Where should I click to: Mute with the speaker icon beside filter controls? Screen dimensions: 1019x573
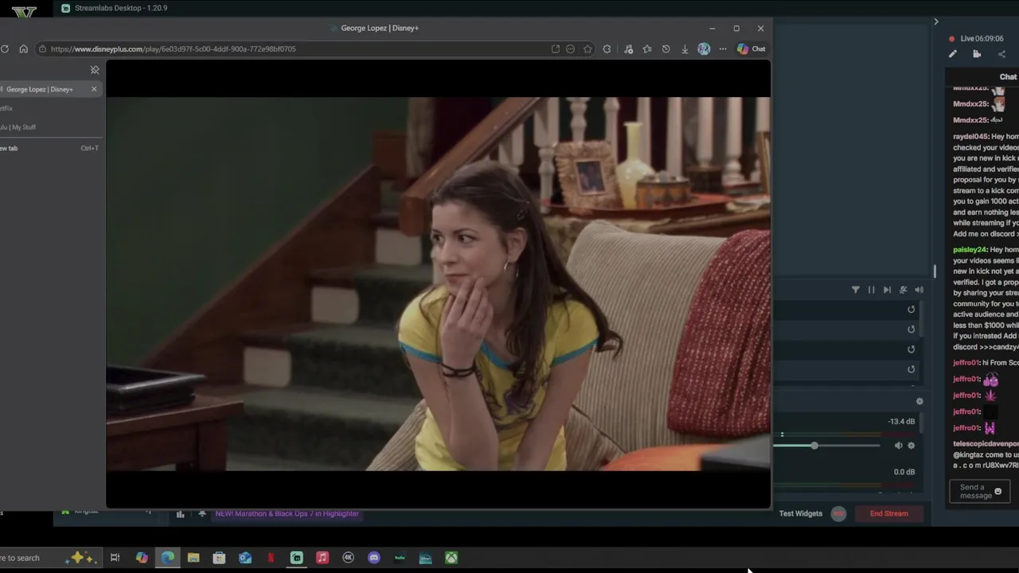919,290
